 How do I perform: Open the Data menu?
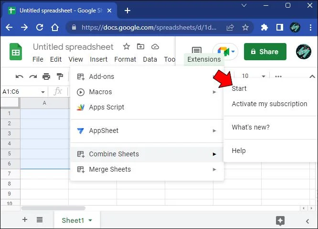(x=150, y=59)
